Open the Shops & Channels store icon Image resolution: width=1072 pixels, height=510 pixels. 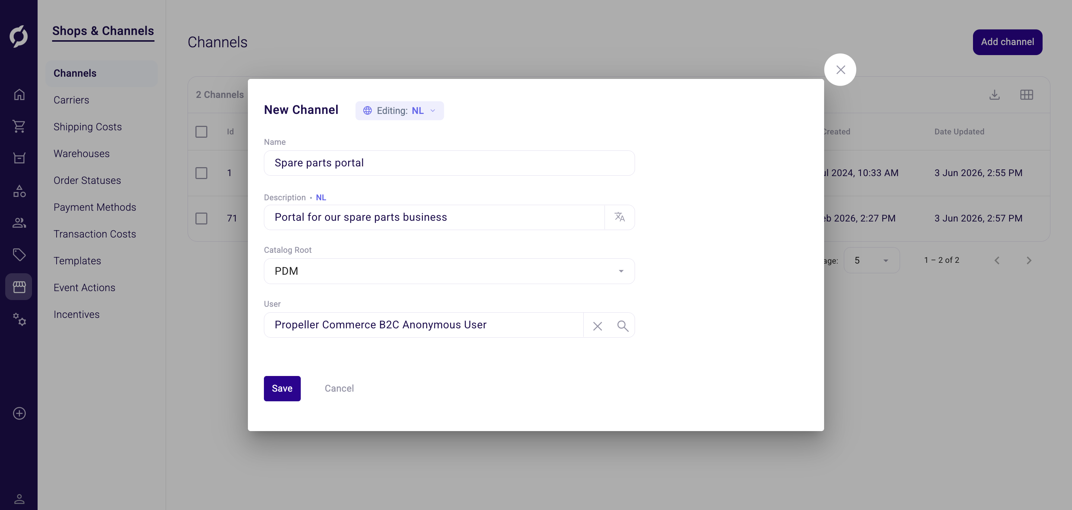(x=19, y=286)
